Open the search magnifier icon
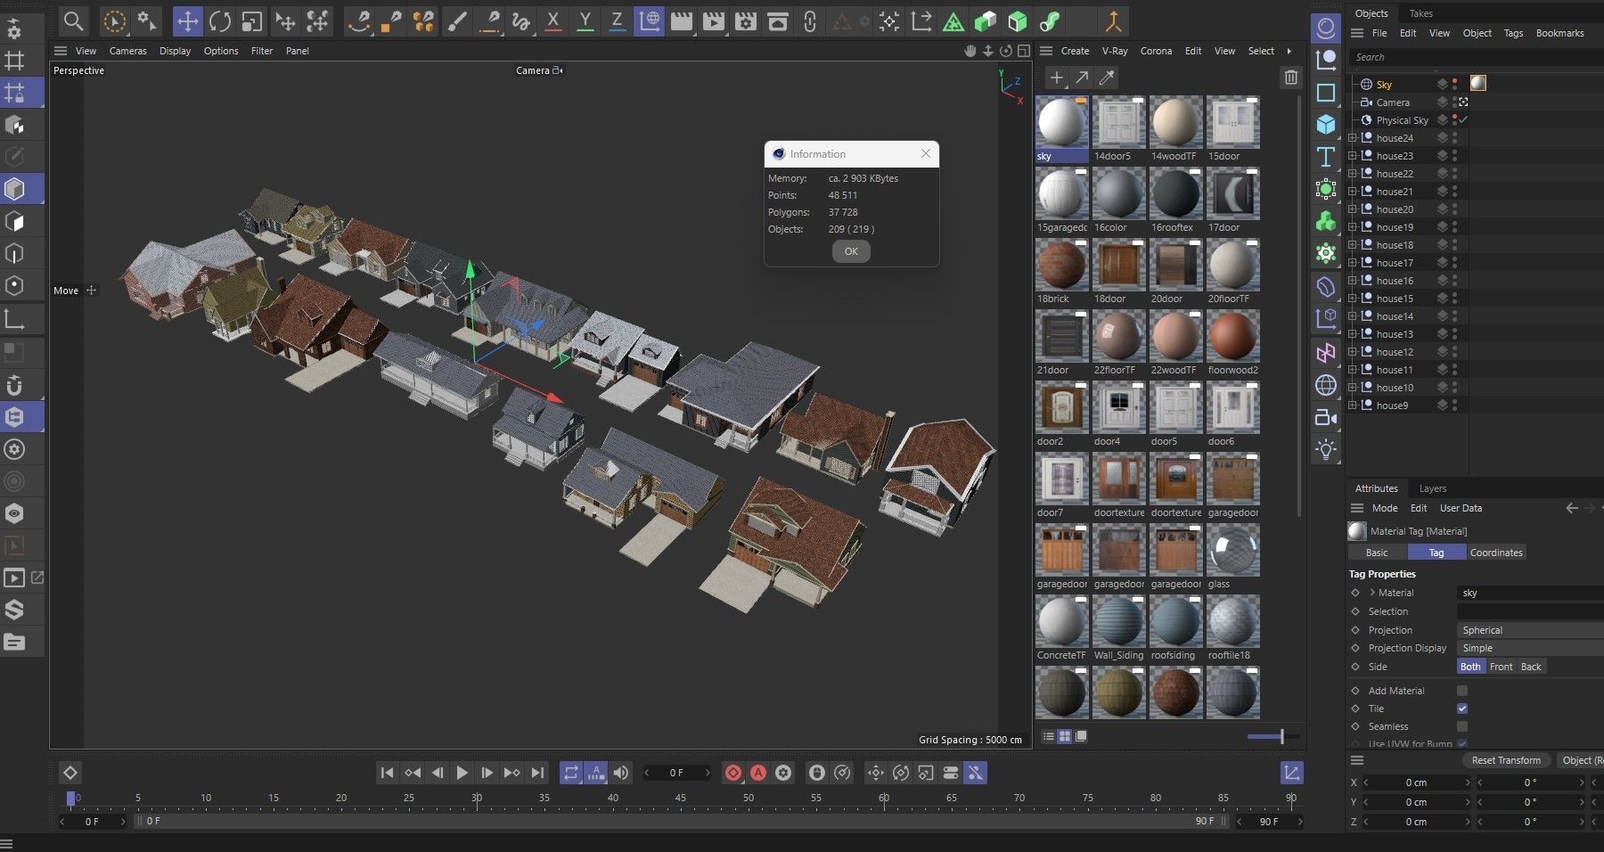This screenshot has height=852, width=1604. (74, 20)
